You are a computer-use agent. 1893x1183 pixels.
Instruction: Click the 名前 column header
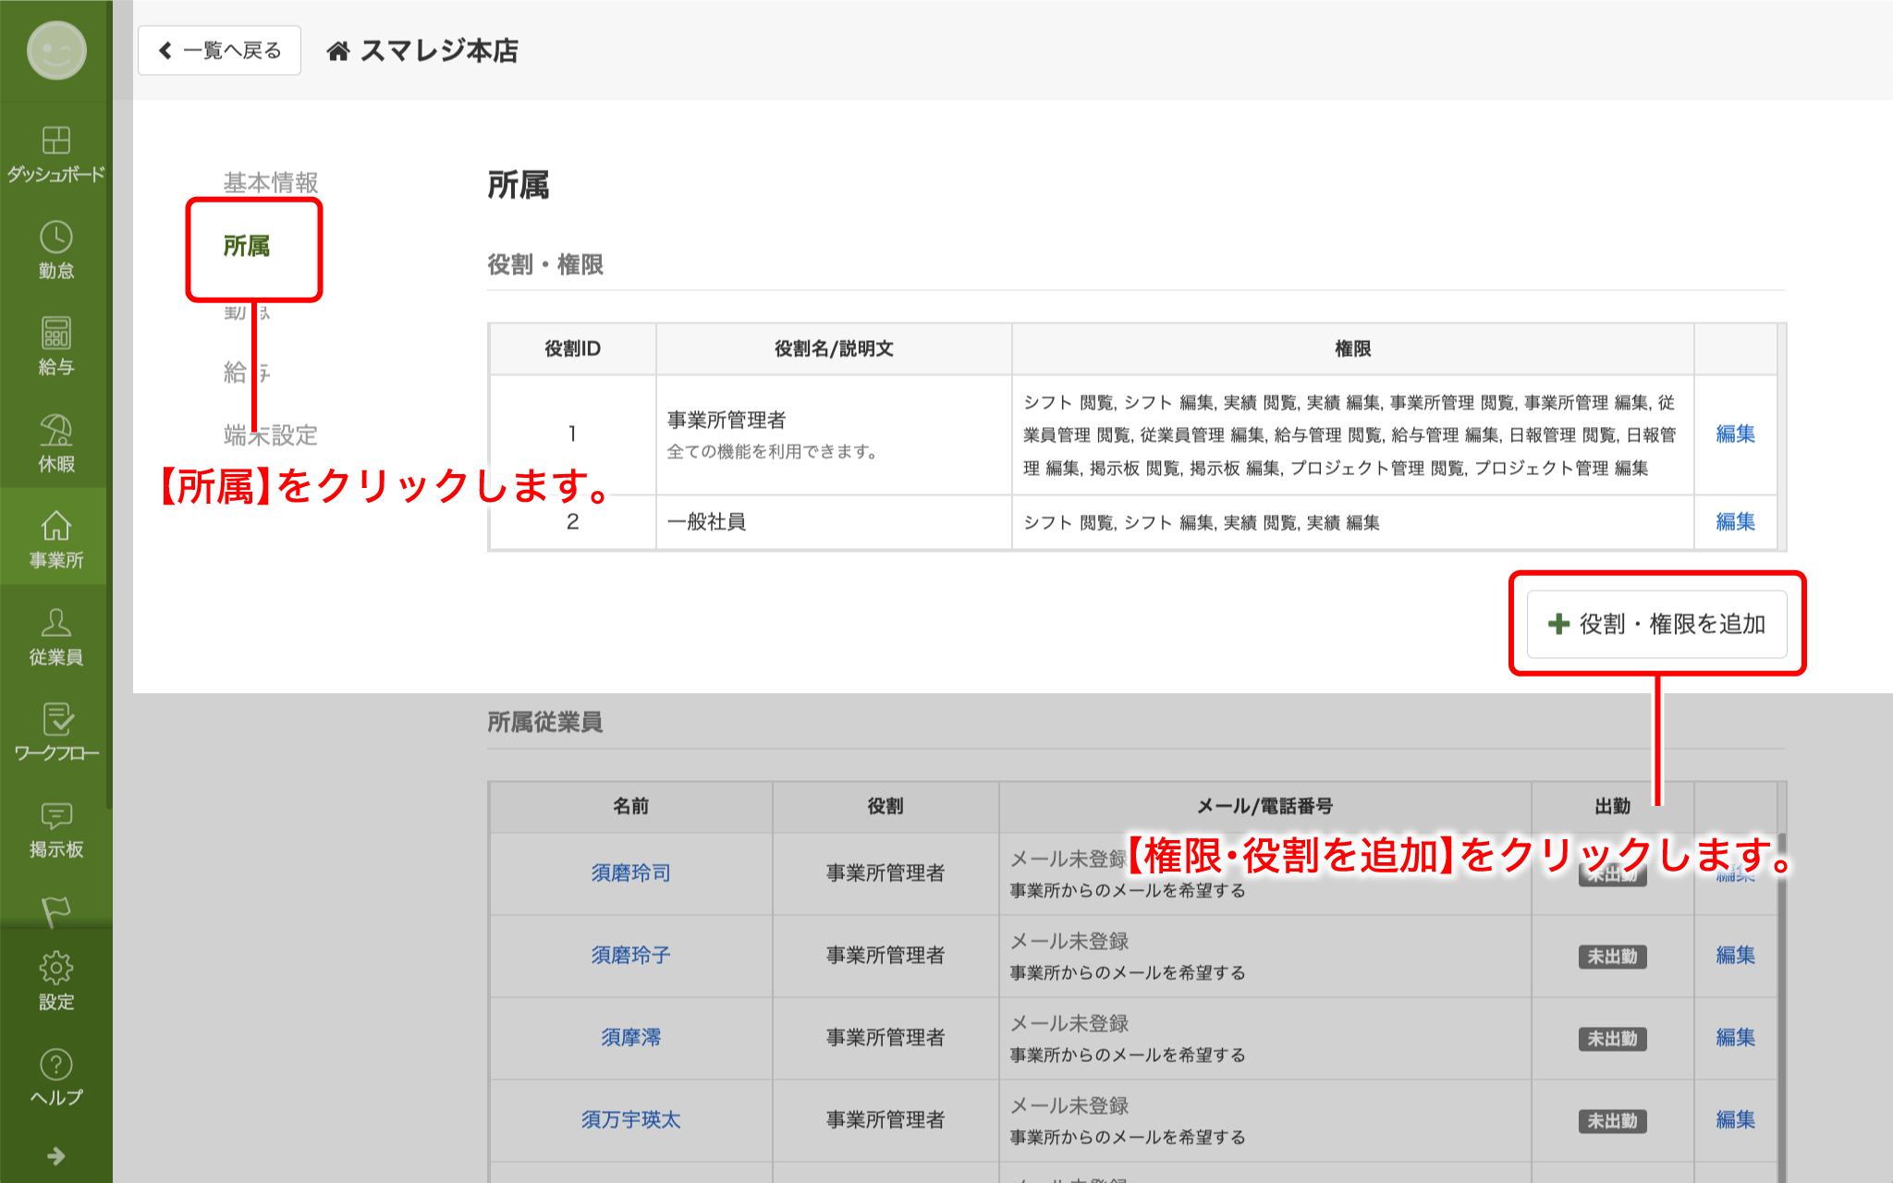click(630, 806)
